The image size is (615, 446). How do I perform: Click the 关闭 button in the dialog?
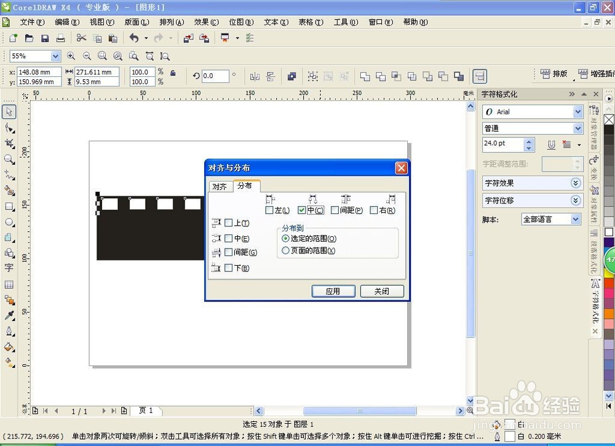pyautogui.click(x=382, y=291)
